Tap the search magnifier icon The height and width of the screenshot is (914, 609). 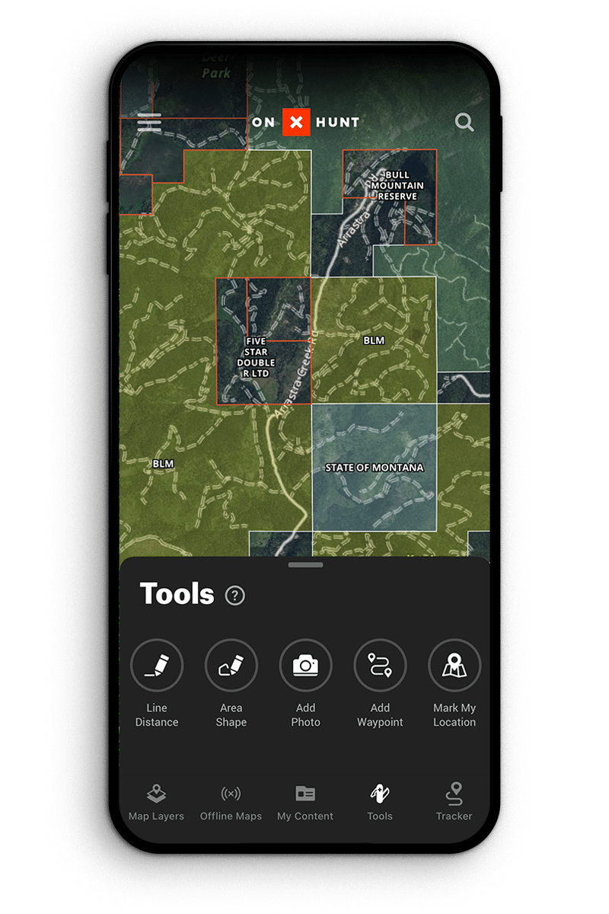tap(464, 122)
